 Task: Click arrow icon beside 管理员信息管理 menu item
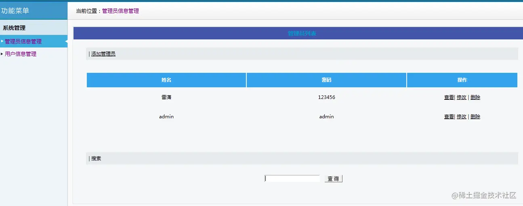coord(2,41)
